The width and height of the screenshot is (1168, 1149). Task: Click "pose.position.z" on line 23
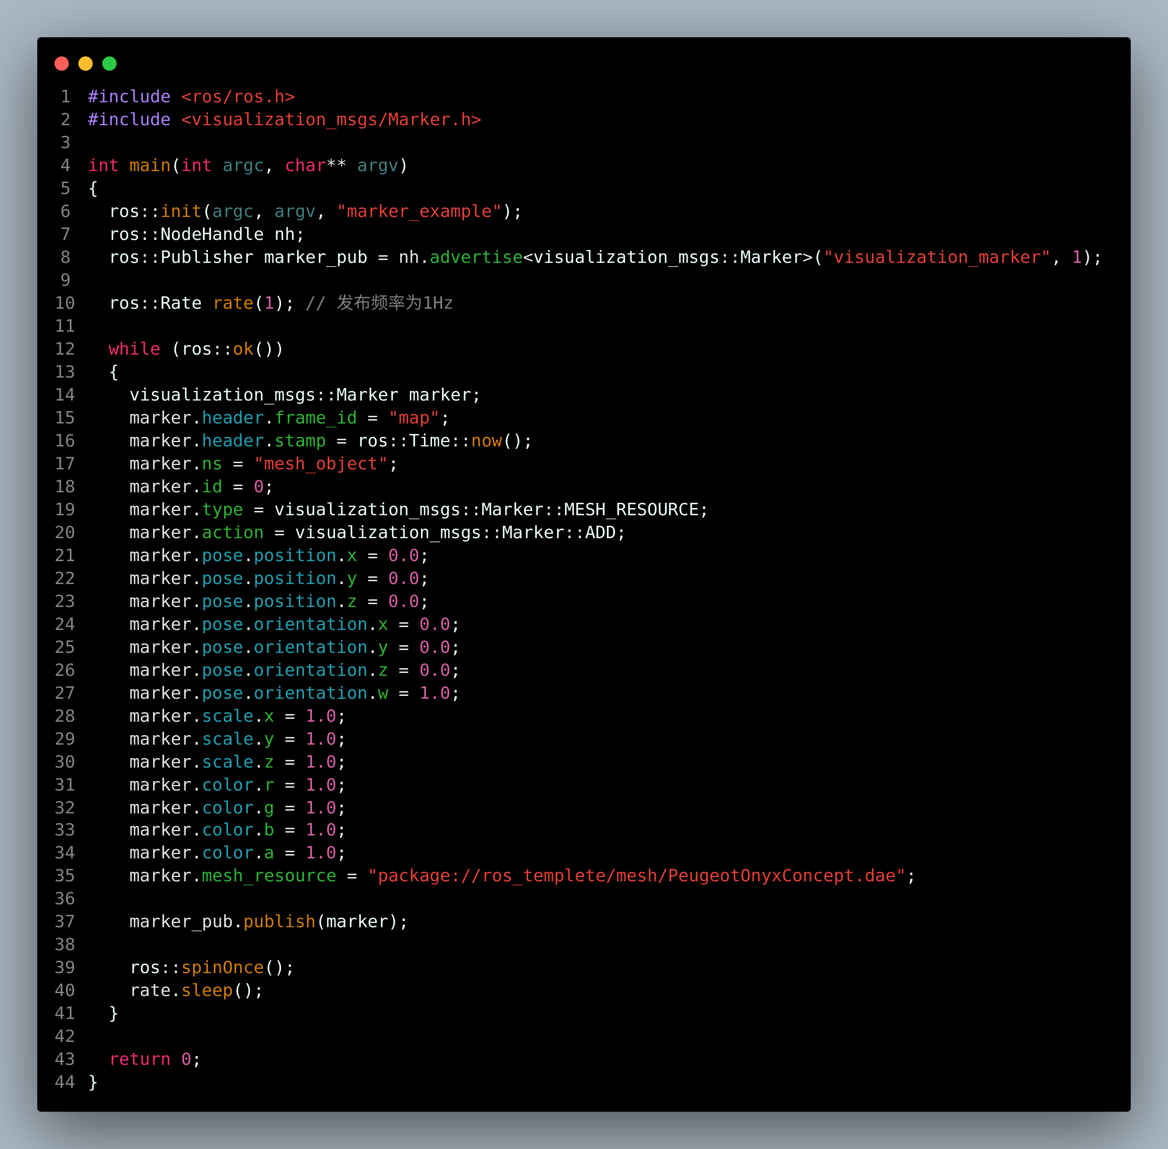tap(279, 601)
